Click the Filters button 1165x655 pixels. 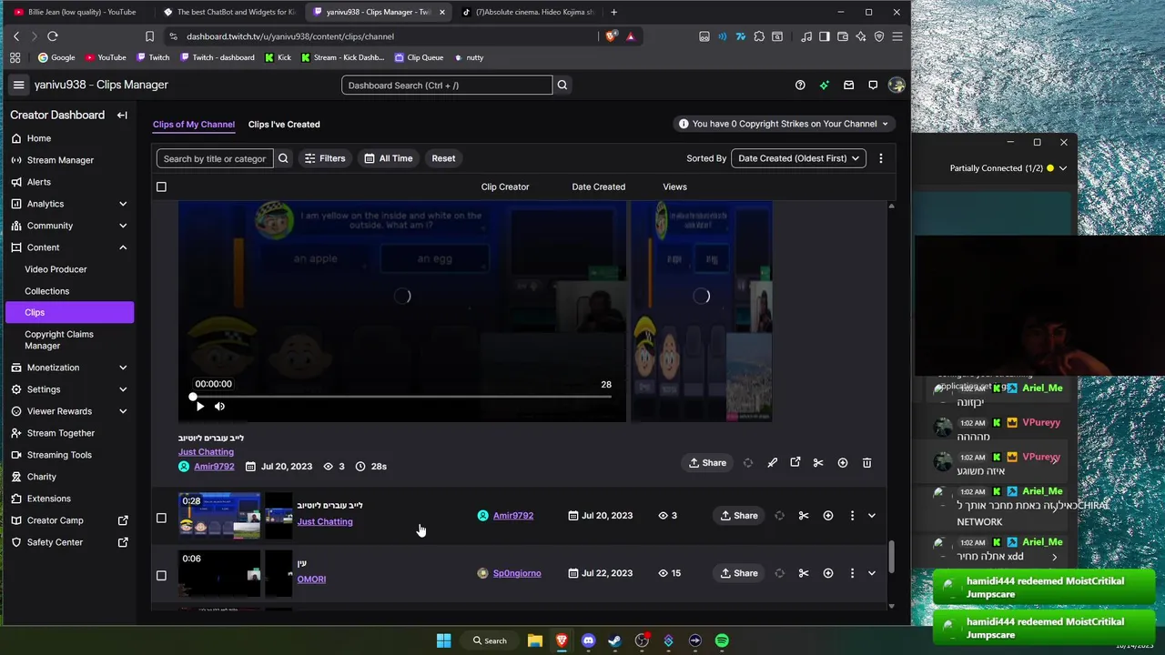324,158
